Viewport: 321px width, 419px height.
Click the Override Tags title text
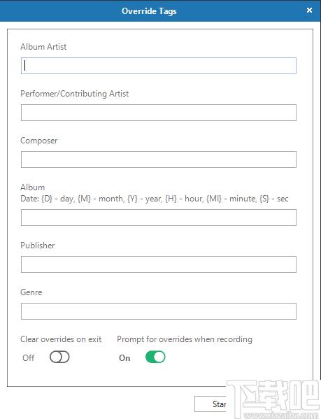[149, 11]
